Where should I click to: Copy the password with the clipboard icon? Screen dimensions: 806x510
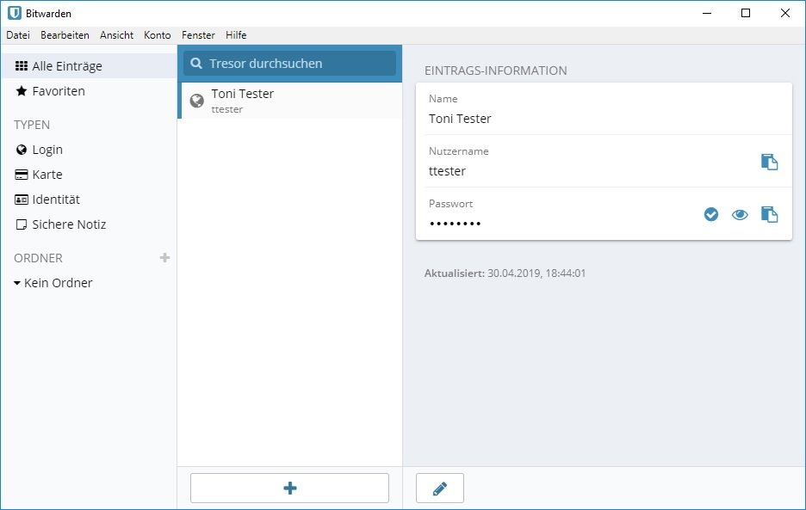click(769, 214)
